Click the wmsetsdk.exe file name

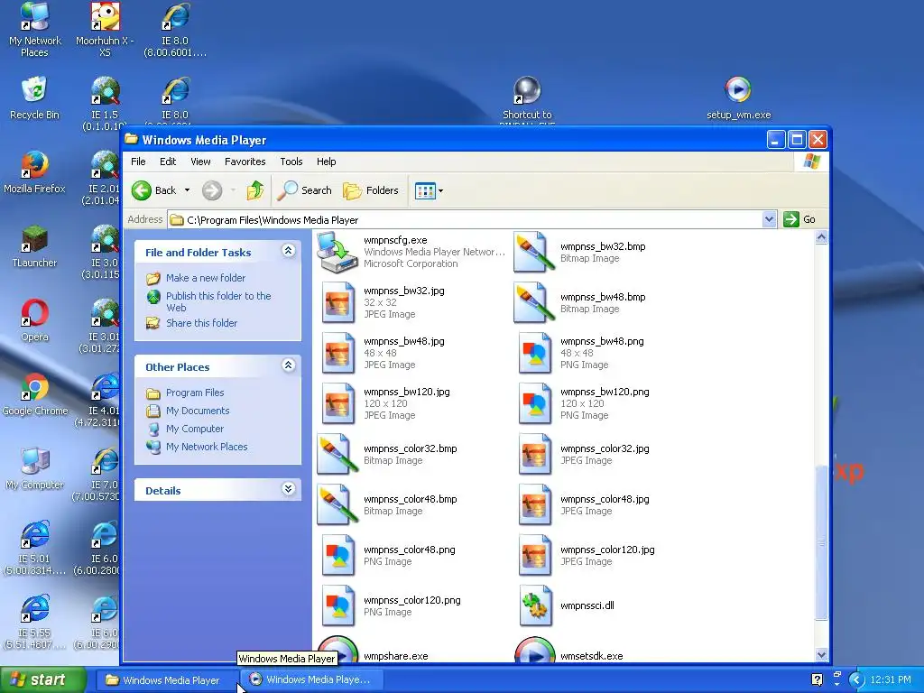point(592,656)
